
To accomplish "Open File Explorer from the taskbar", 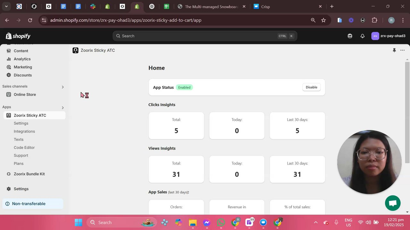I will 193,222.
